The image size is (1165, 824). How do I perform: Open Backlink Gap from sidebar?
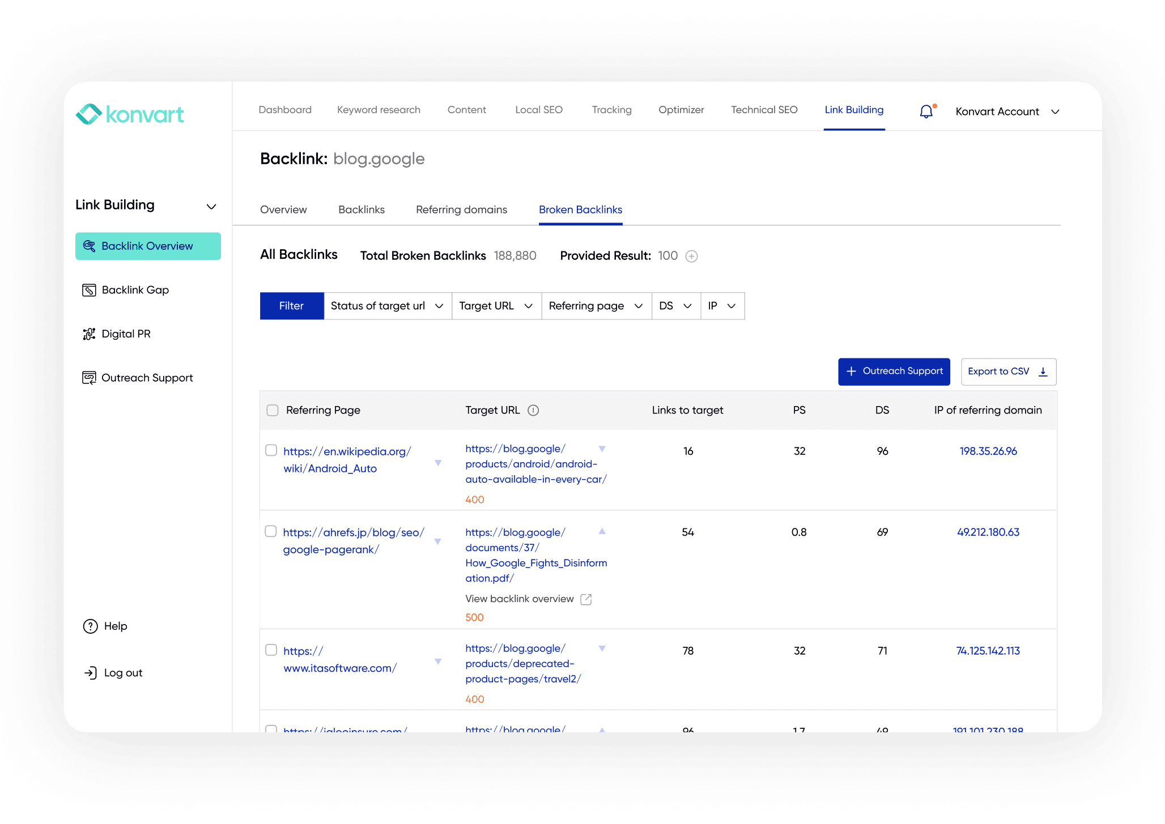(135, 290)
